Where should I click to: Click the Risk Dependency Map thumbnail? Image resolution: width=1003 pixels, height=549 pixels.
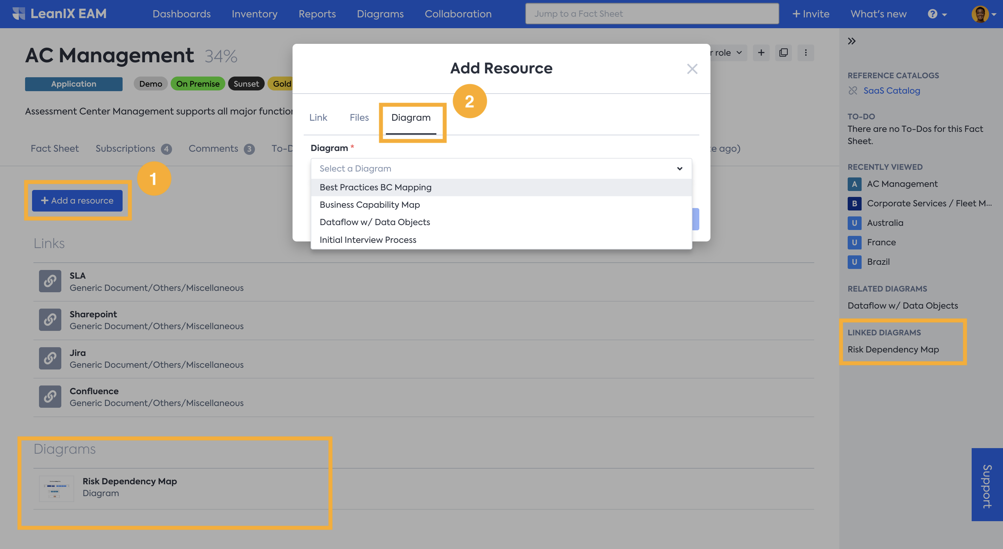pyautogui.click(x=56, y=489)
